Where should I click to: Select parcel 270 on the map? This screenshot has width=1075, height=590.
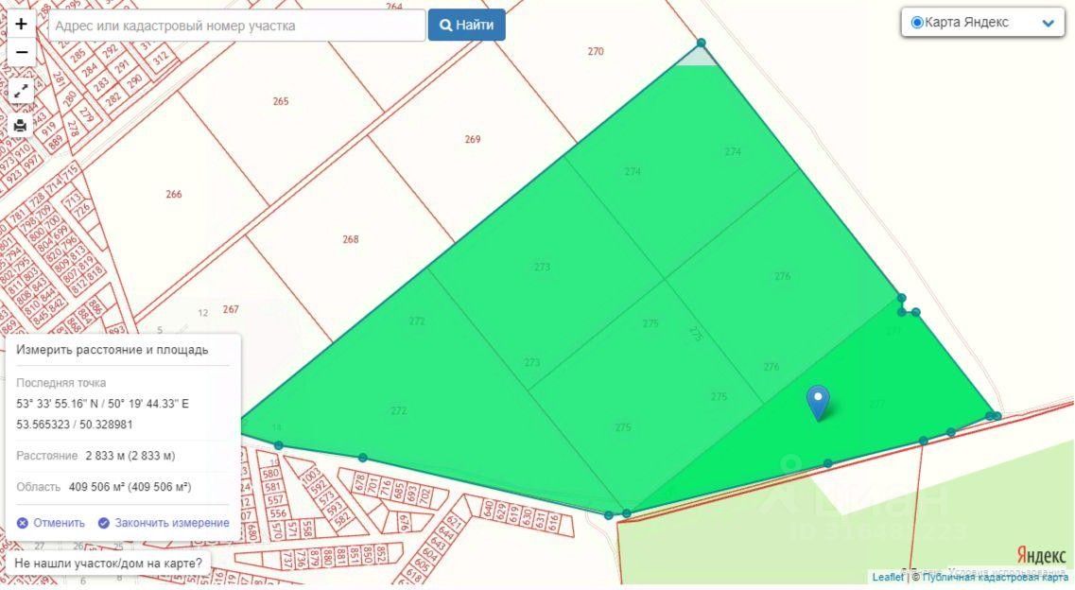pos(595,51)
